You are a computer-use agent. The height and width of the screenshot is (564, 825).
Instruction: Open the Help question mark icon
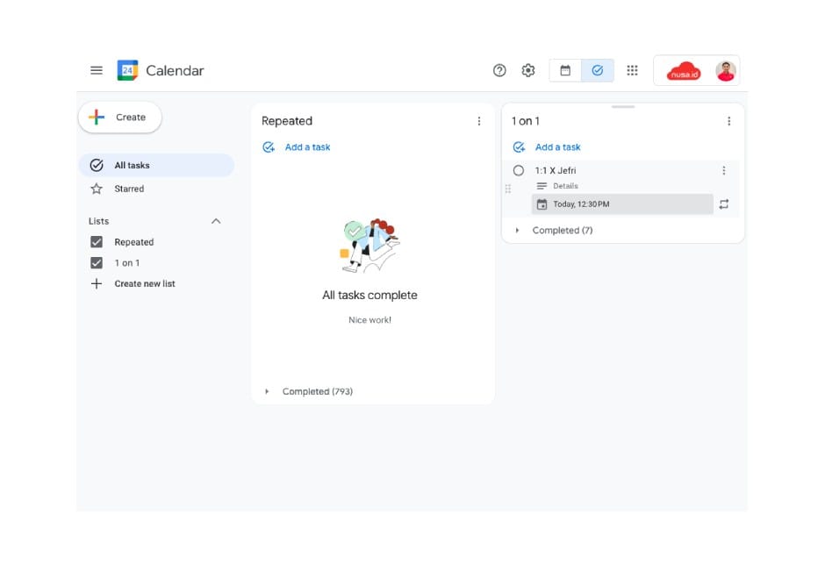[x=499, y=70]
